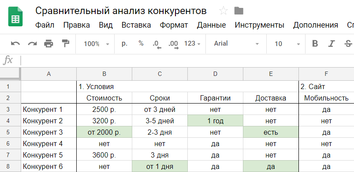Select row 8 header
Viewport: 354px width, 172px height.
[11, 167]
